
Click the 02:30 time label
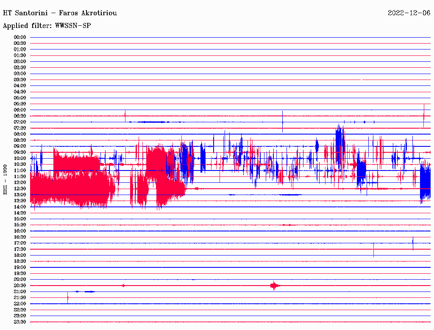pyautogui.click(x=19, y=68)
